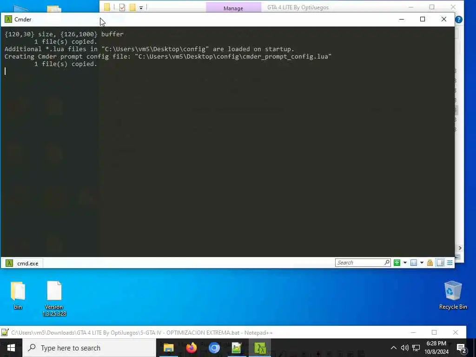The height and width of the screenshot is (357, 476).
Task: Click the active consoles list icon
Action: pyautogui.click(x=413, y=263)
